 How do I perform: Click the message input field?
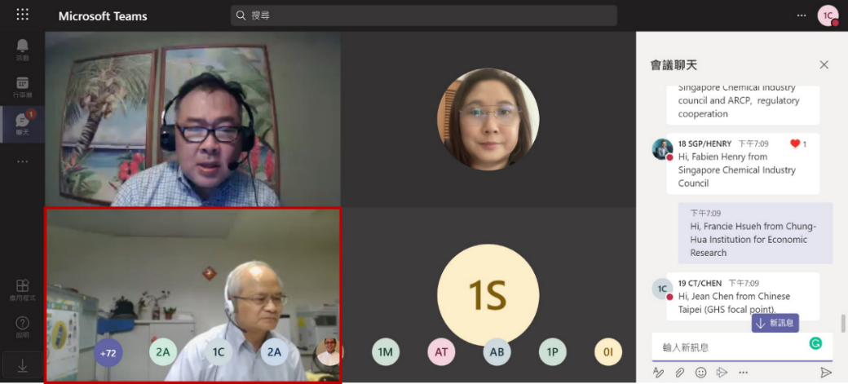[x=730, y=347]
